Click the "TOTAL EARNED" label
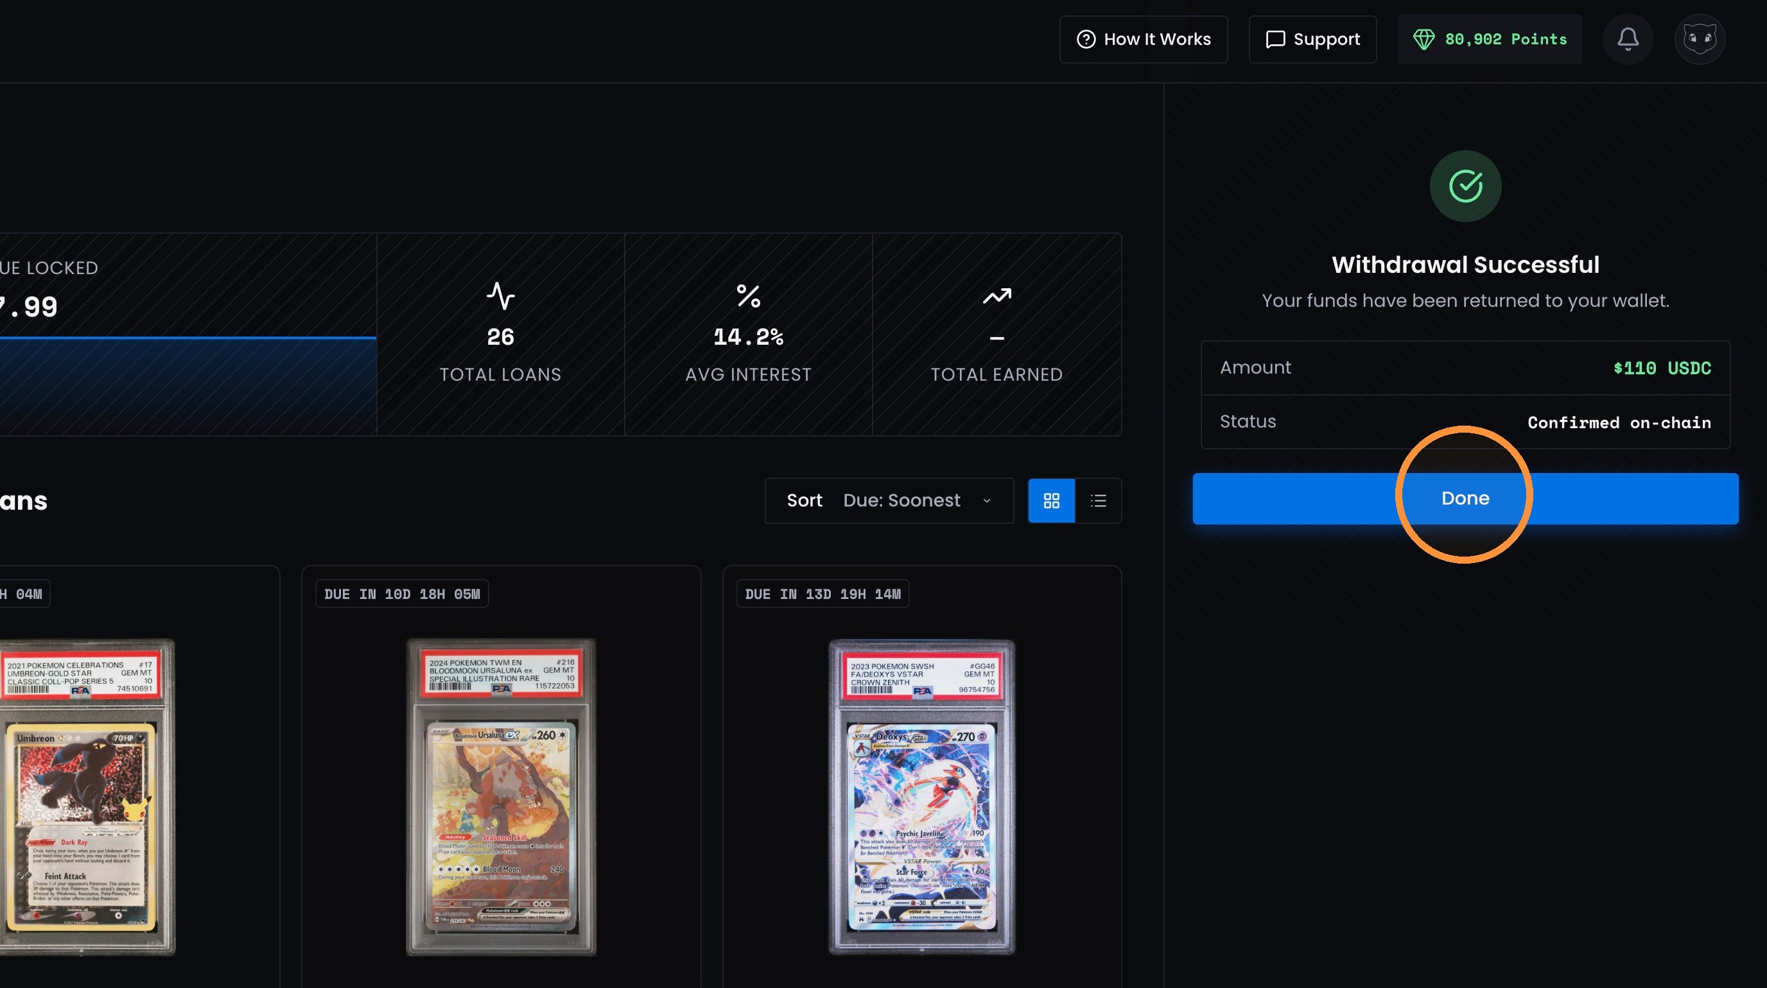Viewport: 1767px width, 988px height. 997,374
